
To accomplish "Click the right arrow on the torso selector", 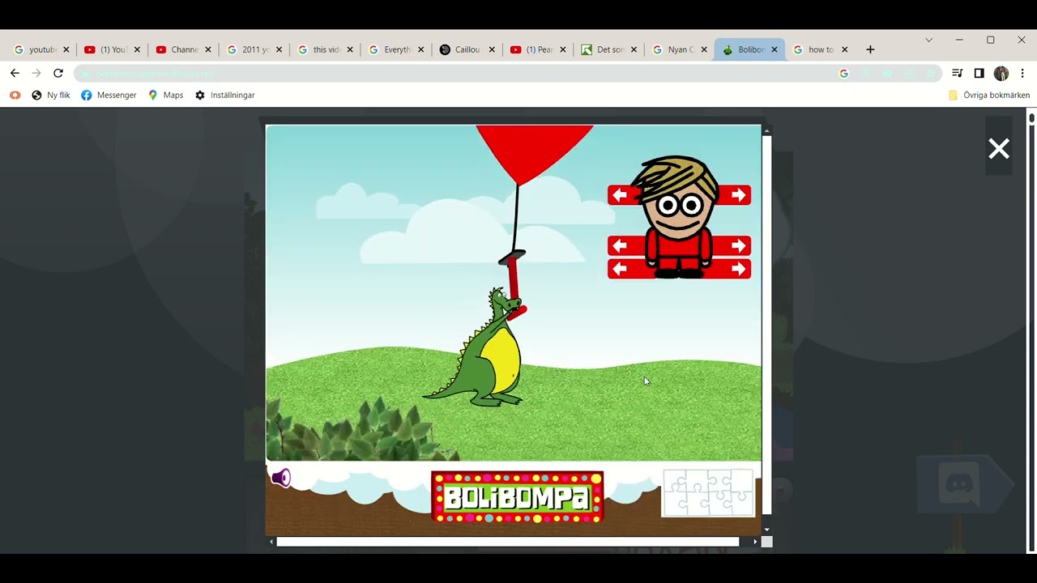I will click(738, 246).
